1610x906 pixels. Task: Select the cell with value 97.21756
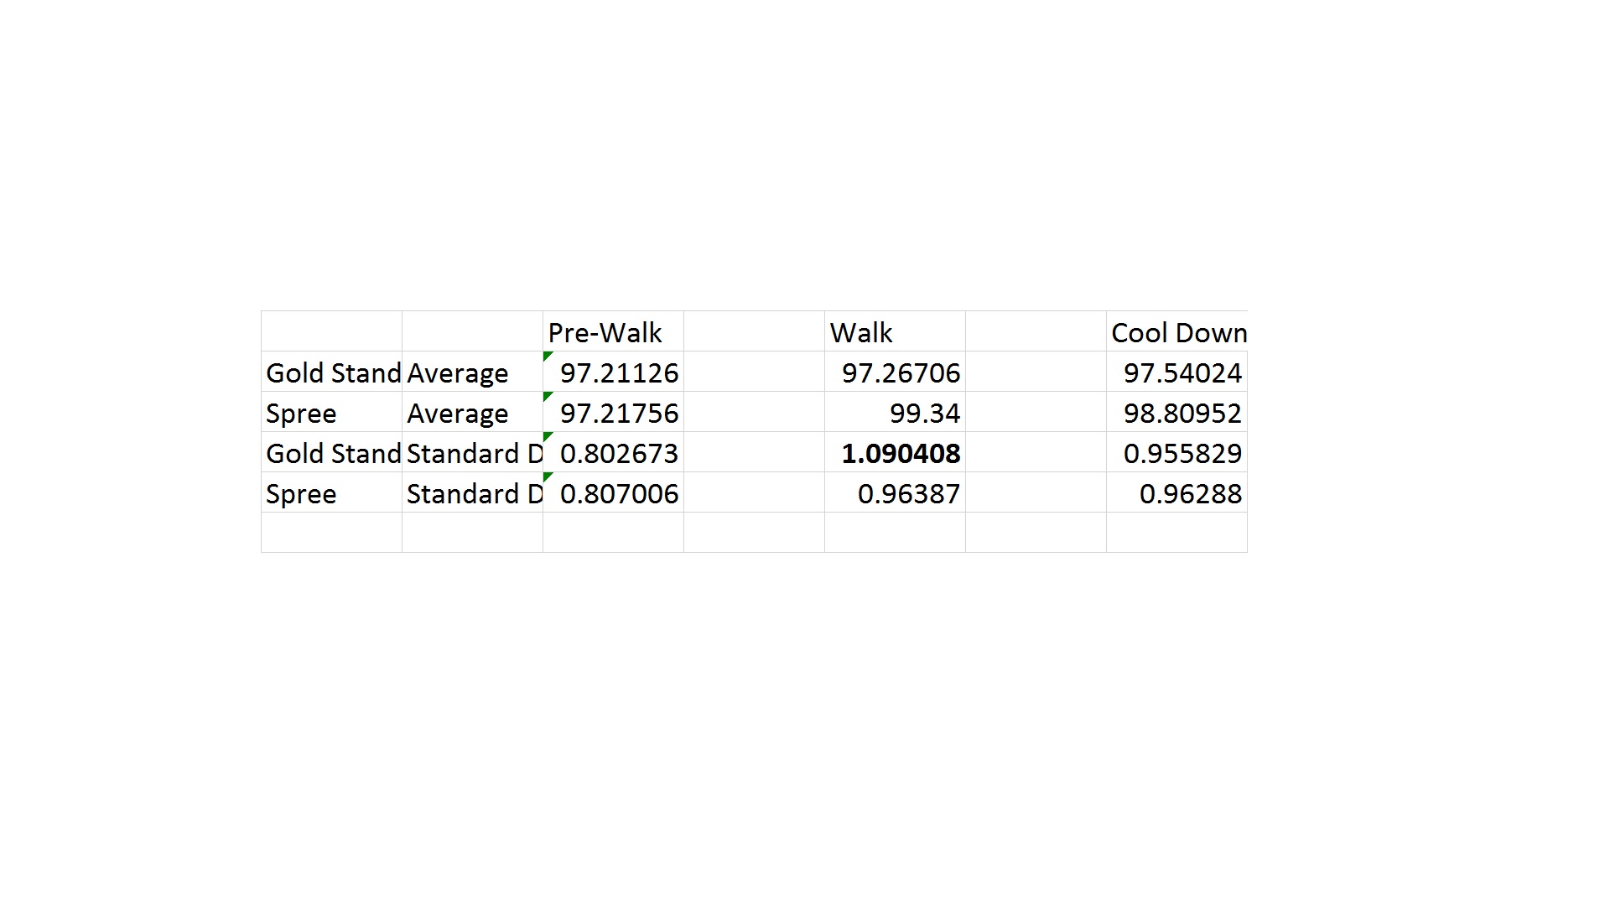tap(613, 413)
